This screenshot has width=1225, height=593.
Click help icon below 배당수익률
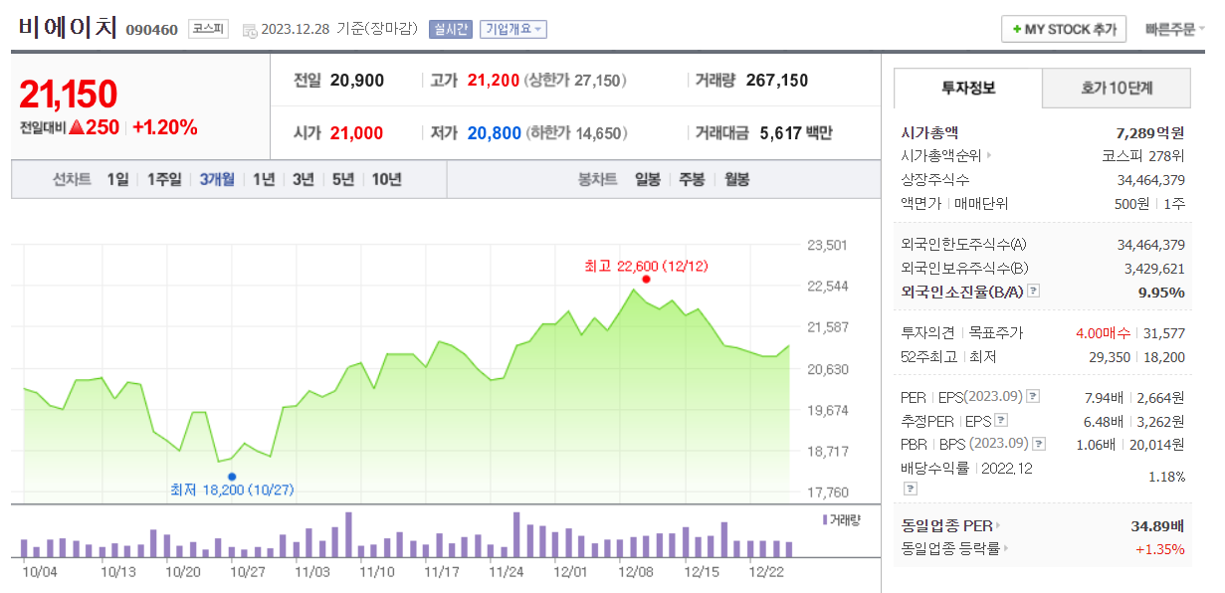(910, 489)
